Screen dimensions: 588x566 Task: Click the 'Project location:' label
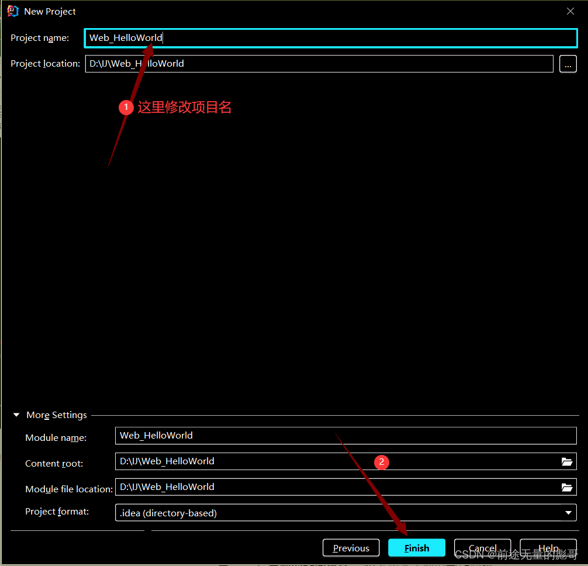tap(46, 63)
